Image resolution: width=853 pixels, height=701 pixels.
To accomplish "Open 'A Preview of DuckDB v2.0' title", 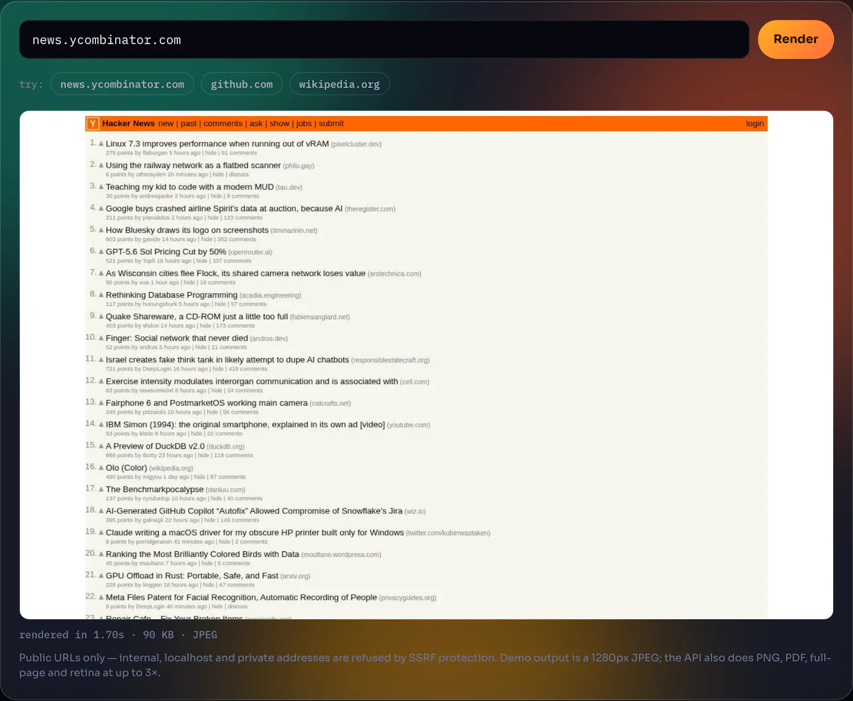I will pyautogui.click(x=155, y=446).
